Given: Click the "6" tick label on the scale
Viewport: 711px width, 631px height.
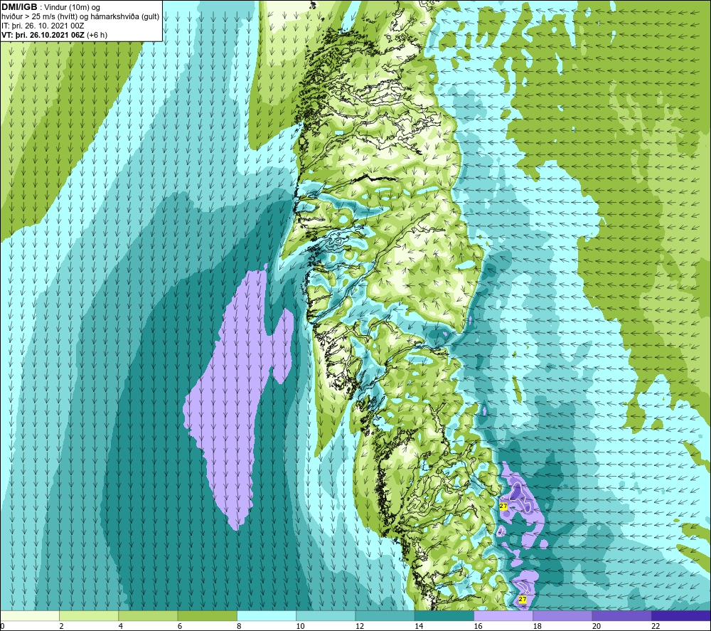Looking at the screenshot, I should click(180, 626).
